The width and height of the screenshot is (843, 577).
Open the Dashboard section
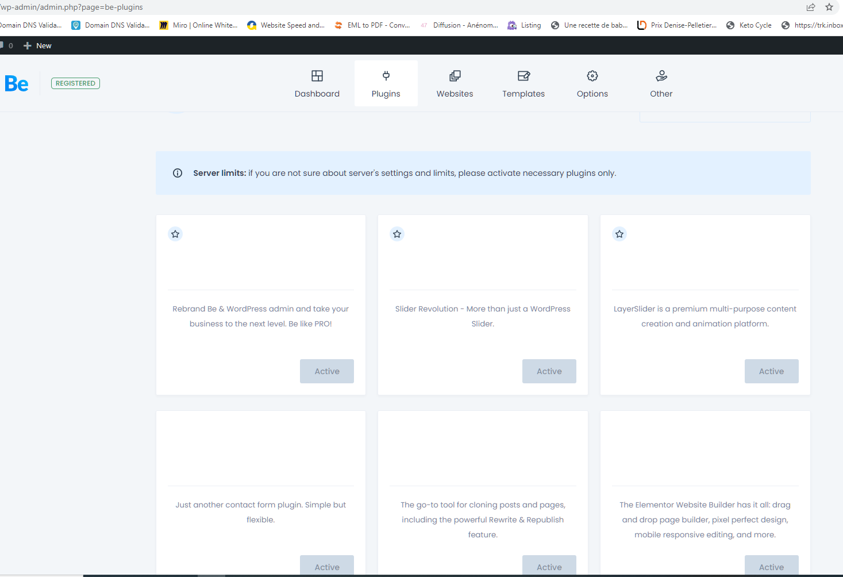click(317, 83)
